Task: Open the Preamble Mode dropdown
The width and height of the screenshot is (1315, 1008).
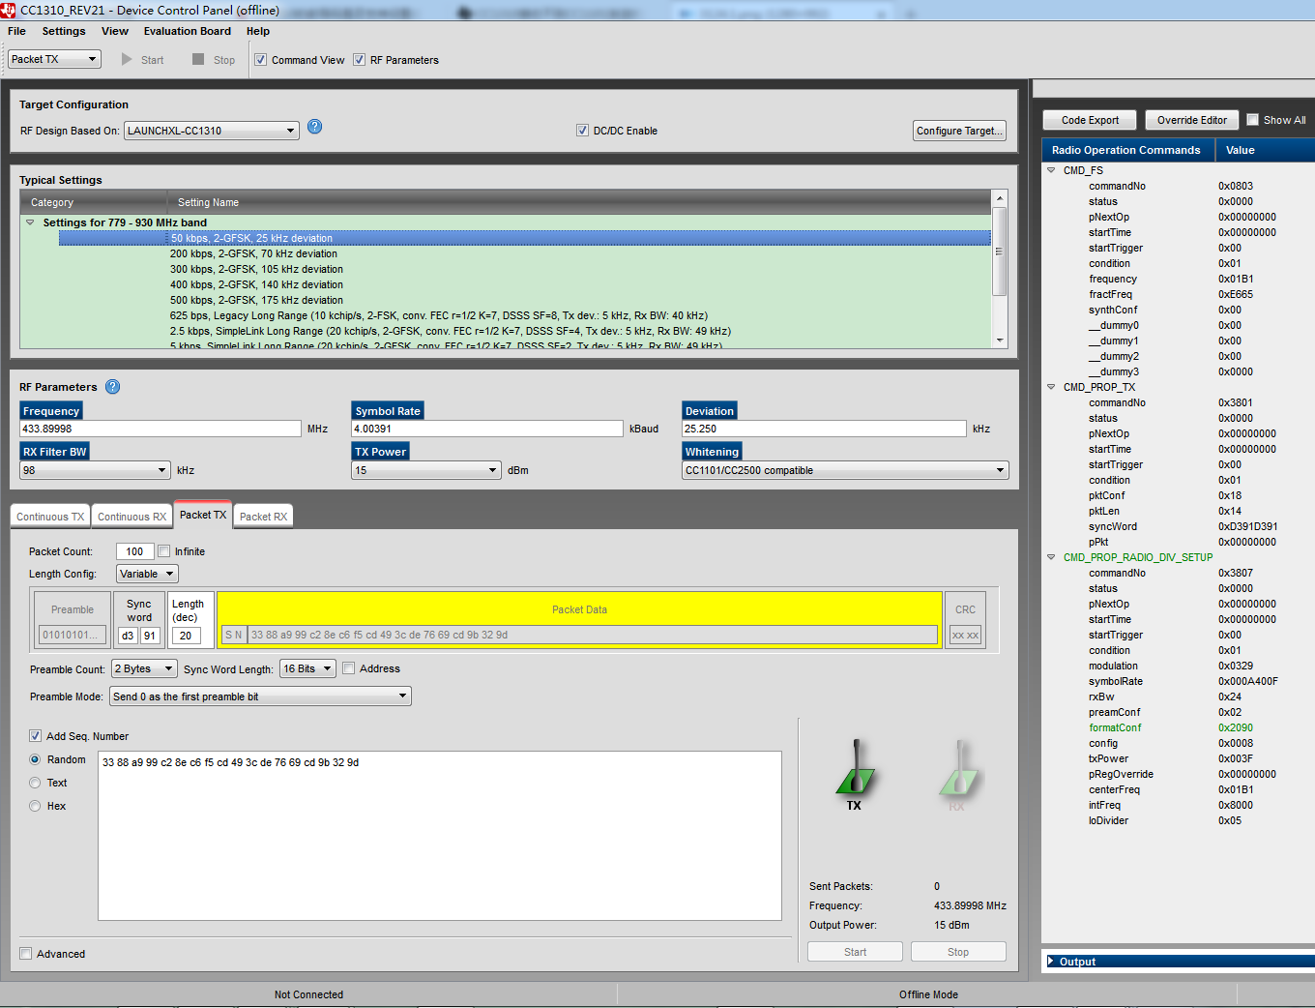Action: click(260, 697)
